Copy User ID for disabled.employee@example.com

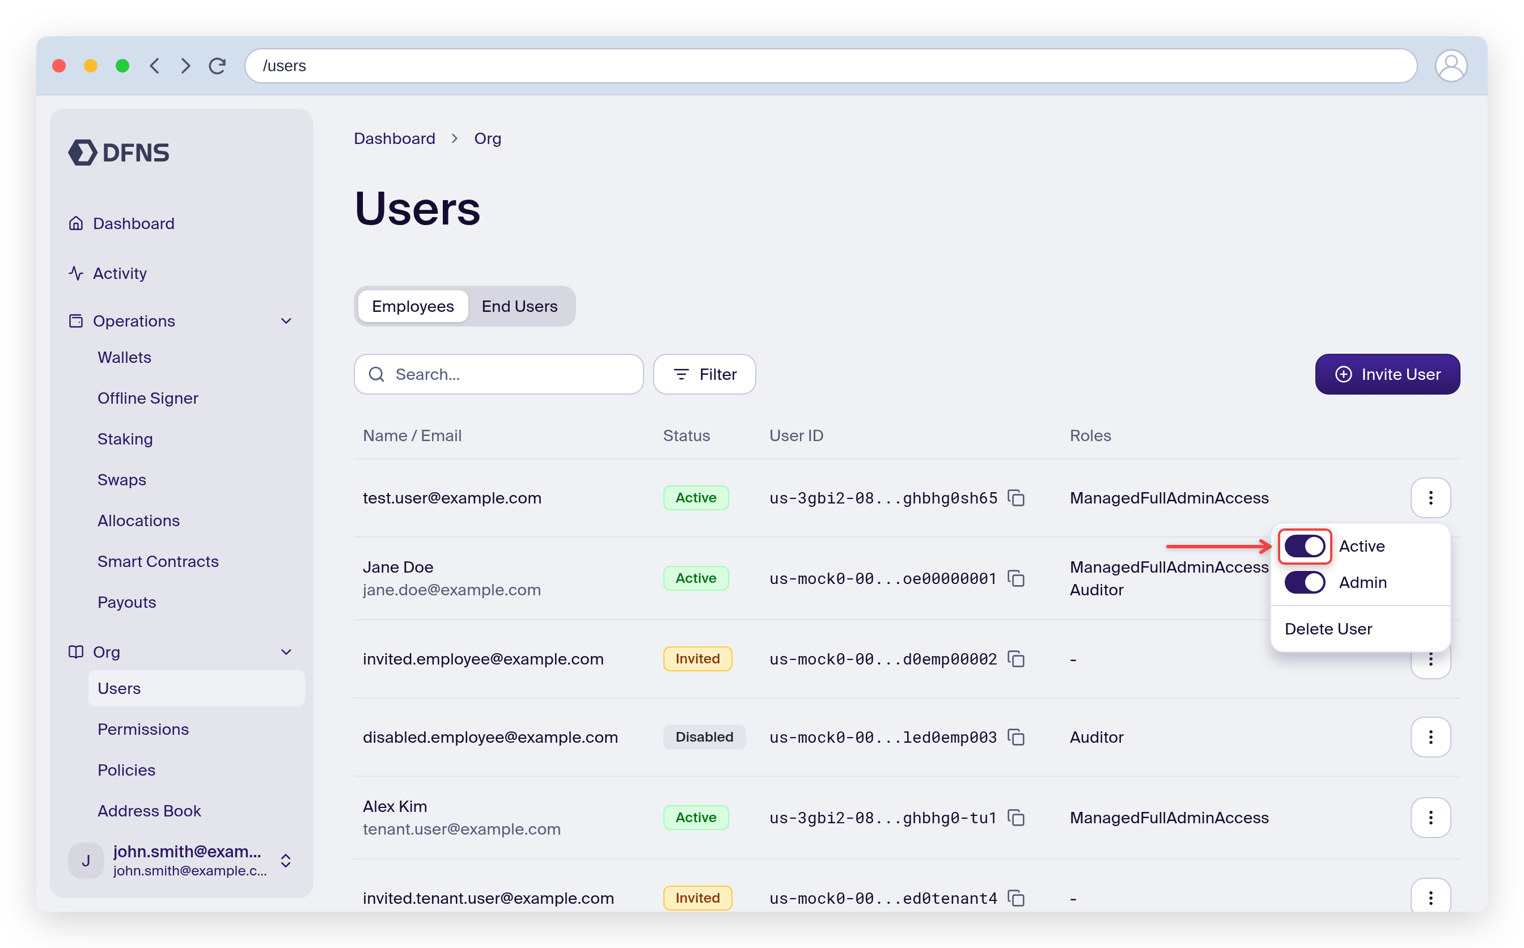[1015, 737]
